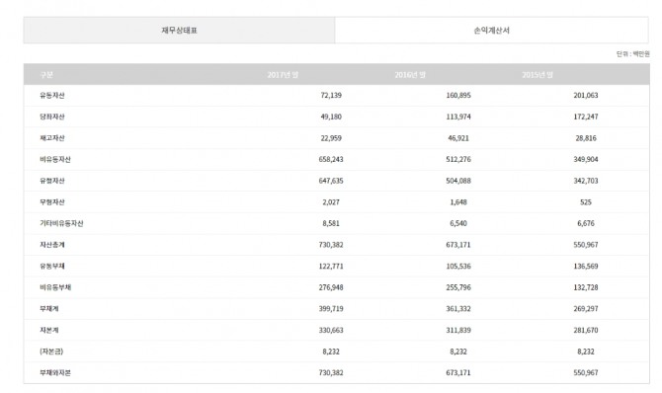Select the (자본금) row label

pyautogui.click(x=51, y=352)
